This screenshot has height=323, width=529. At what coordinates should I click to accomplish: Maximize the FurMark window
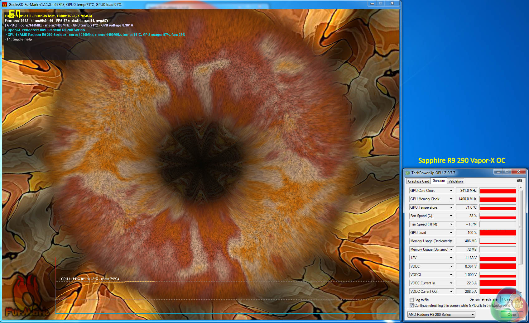click(x=381, y=3)
